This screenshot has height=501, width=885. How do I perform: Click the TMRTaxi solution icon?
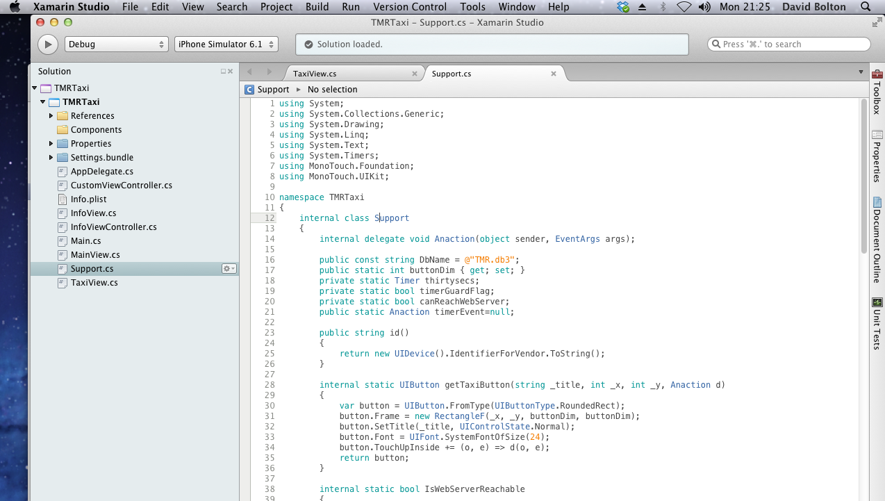coord(46,88)
